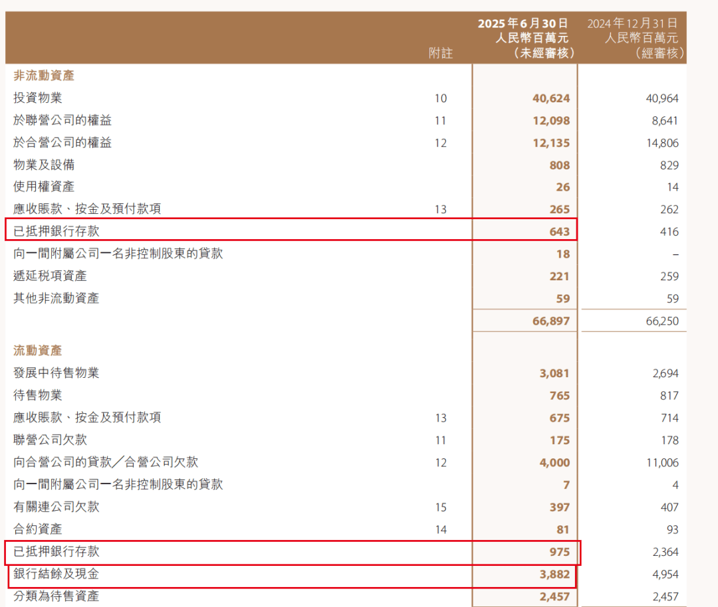Select the 2024年12月31日 column header
Viewport: 718px width, 607px height.
pyautogui.click(x=632, y=24)
